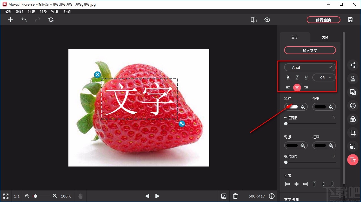Select the Text tool in the sidebar
The image size is (361, 202).
(x=353, y=160)
